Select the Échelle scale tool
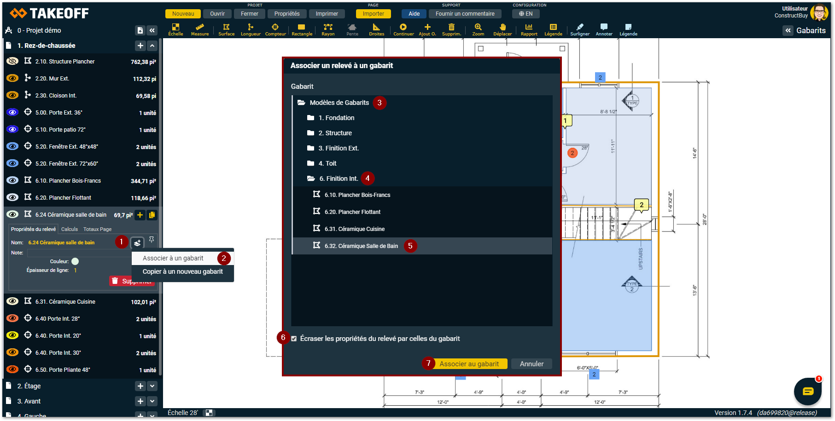This screenshot has width=835, height=421. coord(175,29)
